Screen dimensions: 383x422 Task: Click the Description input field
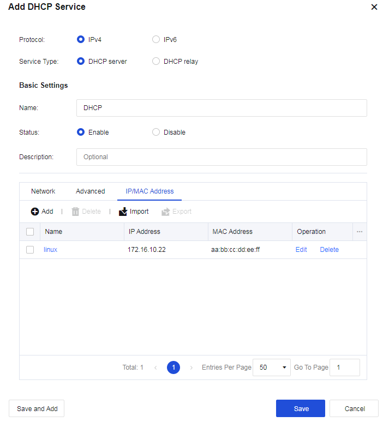pyautogui.click(x=222, y=157)
